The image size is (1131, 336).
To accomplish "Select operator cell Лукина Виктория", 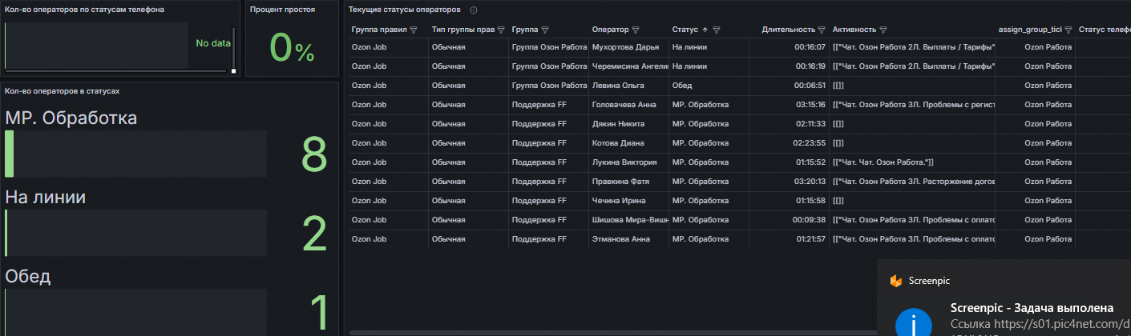I will 628,162.
